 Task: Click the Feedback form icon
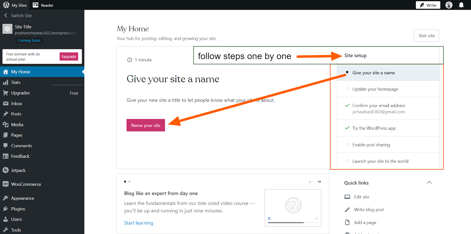[6, 156]
